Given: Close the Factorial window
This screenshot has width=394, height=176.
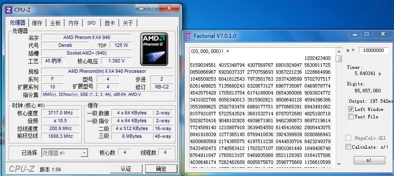Looking at the screenshot, I should [x=383, y=34].
